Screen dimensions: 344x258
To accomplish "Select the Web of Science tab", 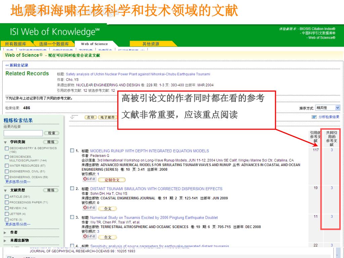I will coord(94,44).
